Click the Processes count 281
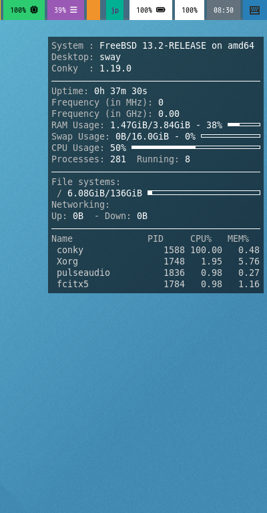This screenshot has width=267, height=513. click(x=118, y=160)
